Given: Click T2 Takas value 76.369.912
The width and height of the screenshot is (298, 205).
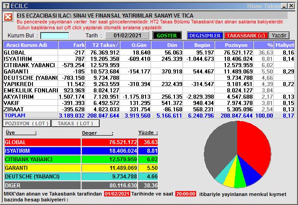Looking at the screenshot, I should click(105, 52).
